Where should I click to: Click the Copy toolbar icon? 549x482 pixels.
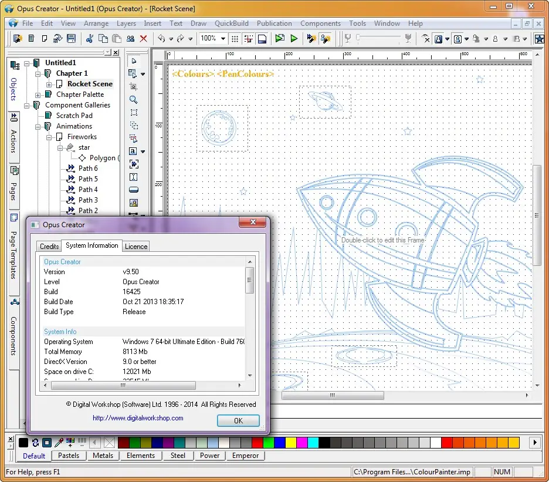pos(103,39)
